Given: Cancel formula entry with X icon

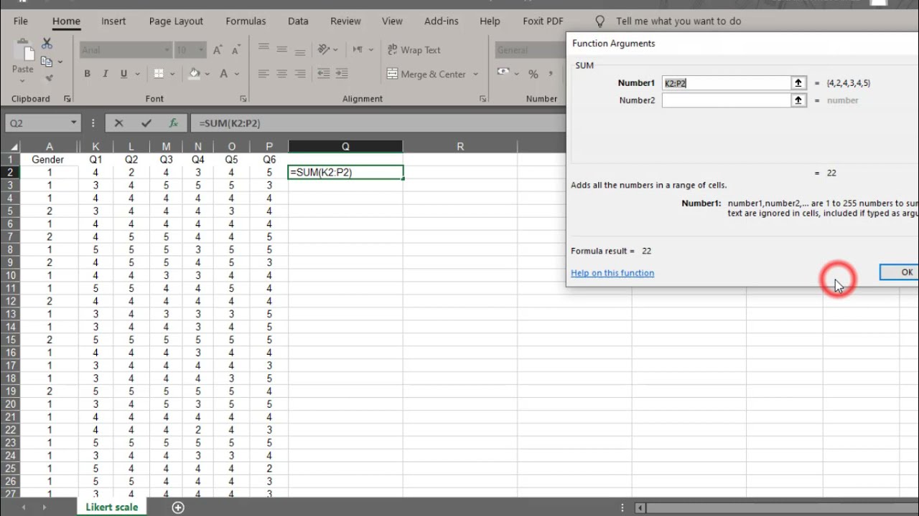Looking at the screenshot, I should coord(119,123).
